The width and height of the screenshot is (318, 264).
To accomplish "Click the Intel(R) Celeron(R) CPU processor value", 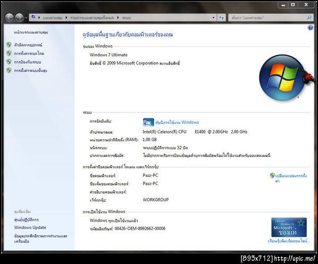I will 195,132.
